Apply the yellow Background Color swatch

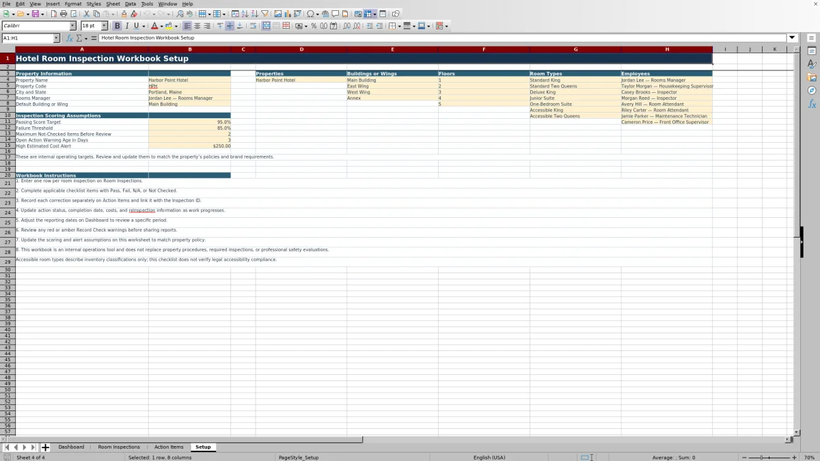(169, 26)
